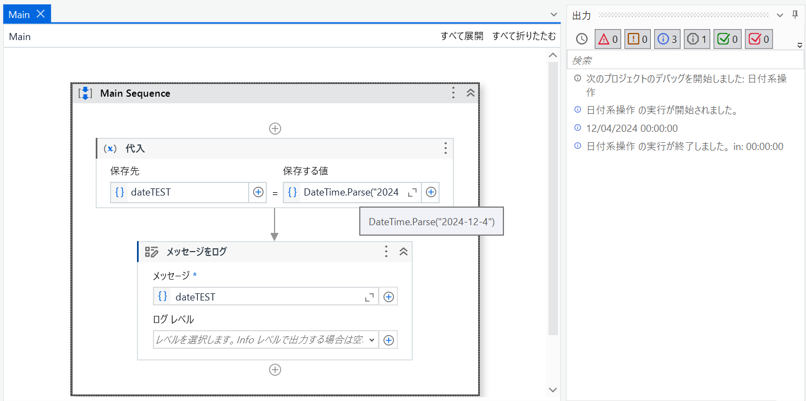Click plus button beside 保存先 field
The width and height of the screenshot is (806, 401).
pos(258,192)
